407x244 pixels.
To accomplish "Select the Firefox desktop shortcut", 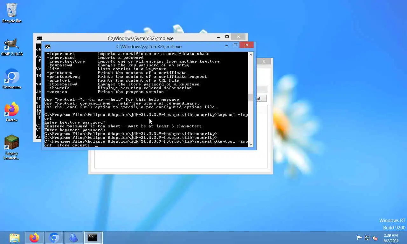I will 12,112.
